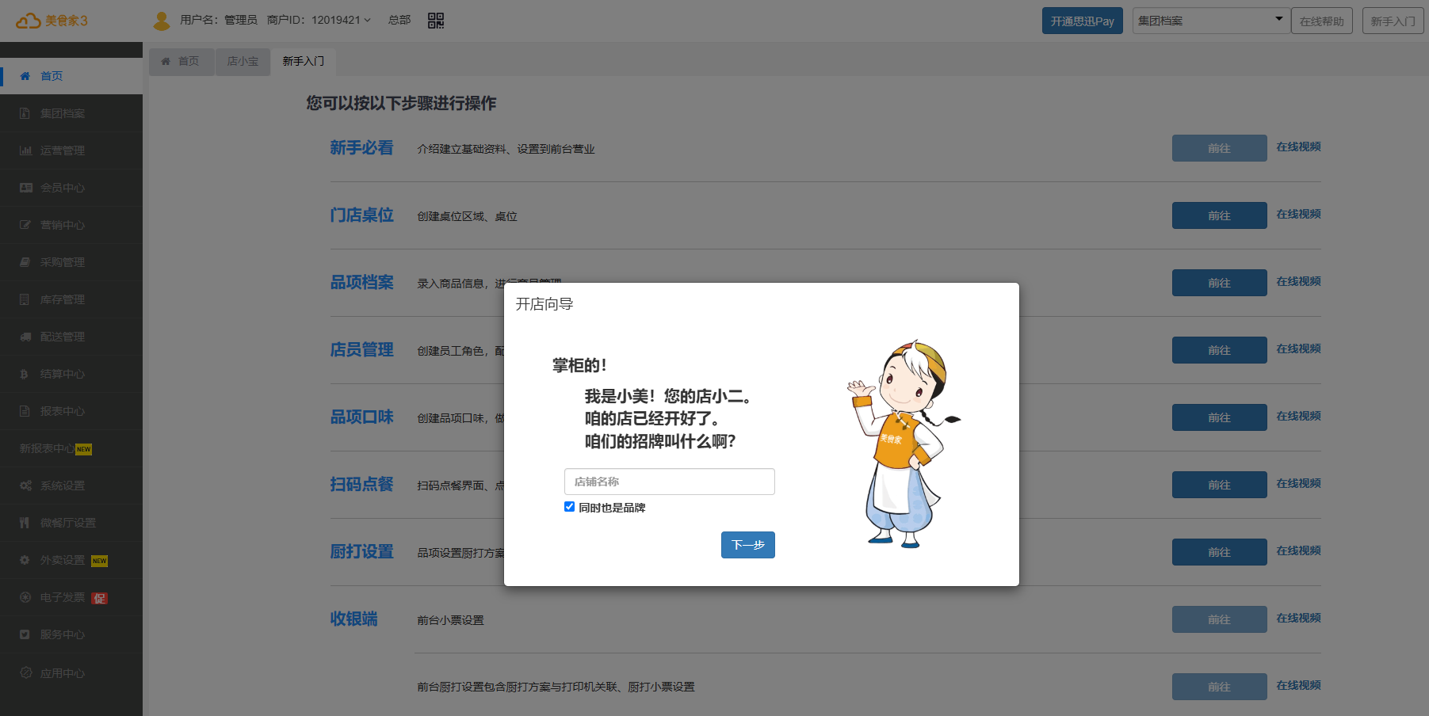1429x716 pixels.
Task: Click the user avatar icon
Action: [x=162, y=21]
